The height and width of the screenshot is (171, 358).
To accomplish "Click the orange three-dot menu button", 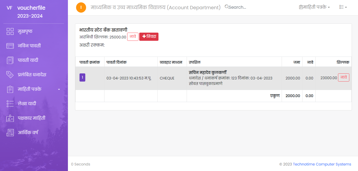I will point(81,7).
